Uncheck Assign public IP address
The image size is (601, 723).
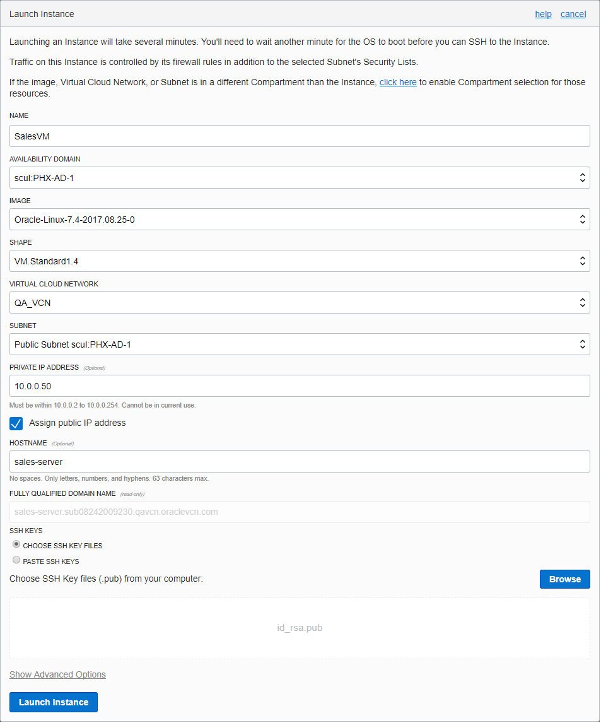click(16, 423)
